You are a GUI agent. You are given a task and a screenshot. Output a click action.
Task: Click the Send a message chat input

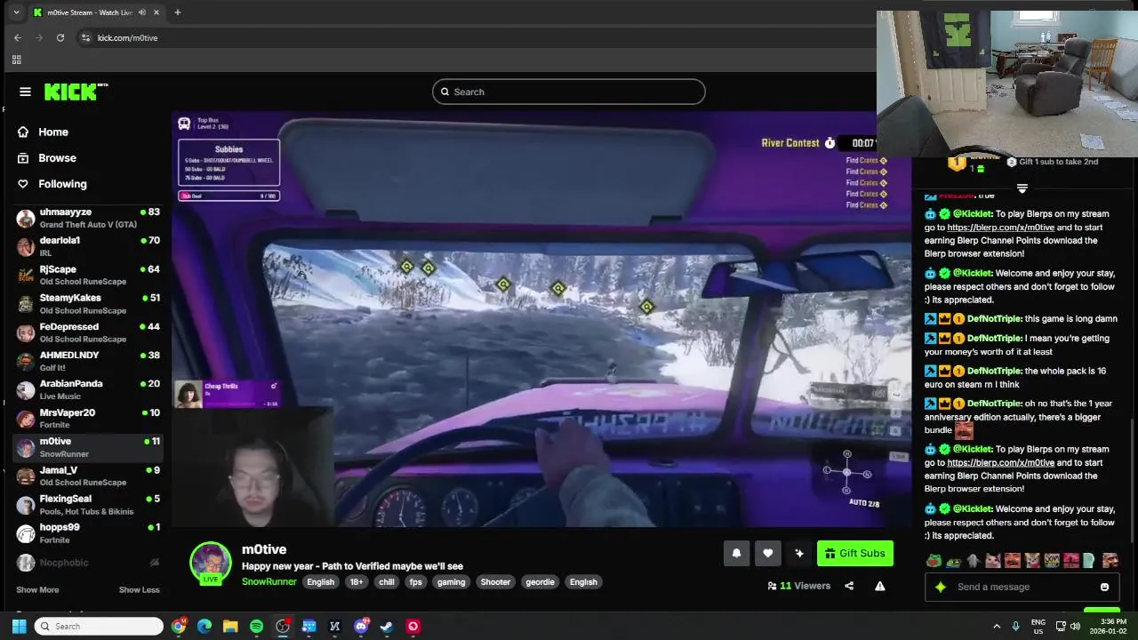click(1022, 587)
